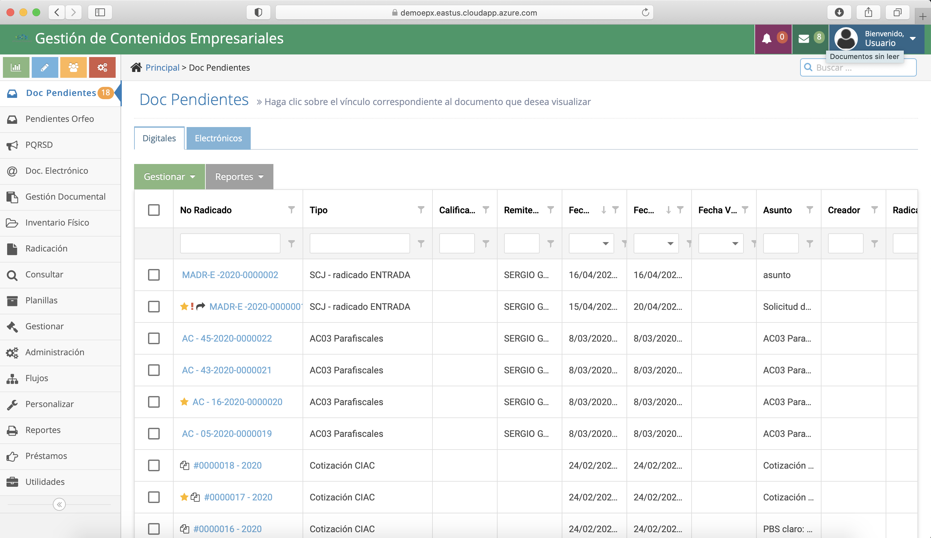Screen dimensions: 931x538
Task: Click the Administración gears icon
Action: pos(12,353)
